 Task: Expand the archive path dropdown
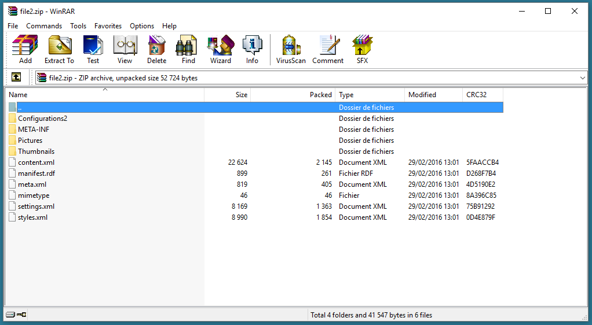tap(582, 78)
